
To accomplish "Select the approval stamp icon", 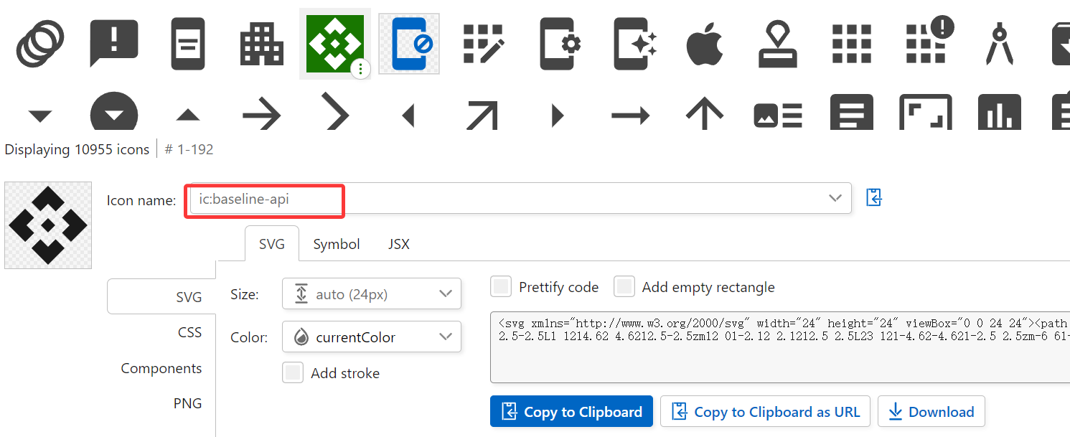I will pos(778,44).
